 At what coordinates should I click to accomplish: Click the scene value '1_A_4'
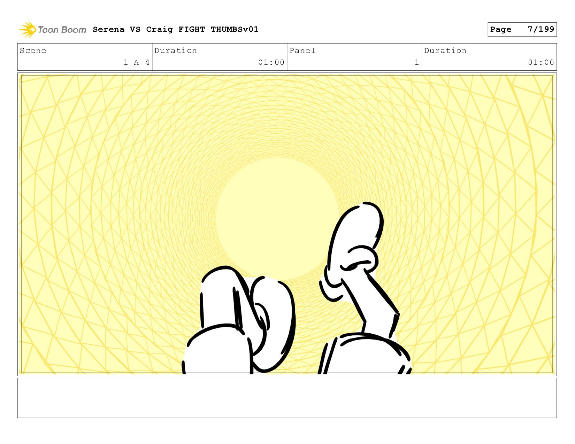[x=136, y=62]
